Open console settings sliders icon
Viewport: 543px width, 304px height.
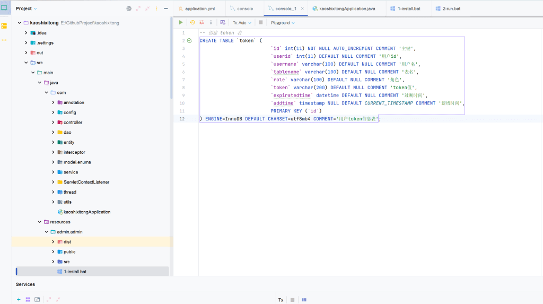pos(202,22)
